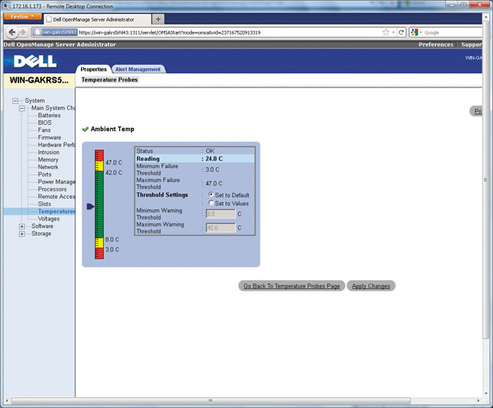Image resolution: width=493 pixels, height=408 pixels.
Task: Select Hardware Performance in the tree
Action: pos(56,145)
